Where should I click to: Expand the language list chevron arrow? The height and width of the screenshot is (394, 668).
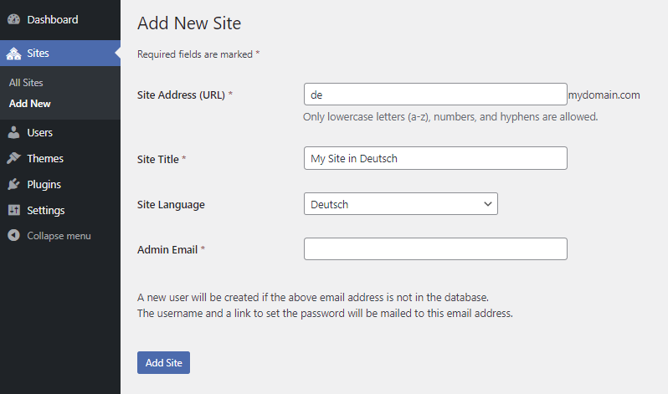(x=488, y=204)
